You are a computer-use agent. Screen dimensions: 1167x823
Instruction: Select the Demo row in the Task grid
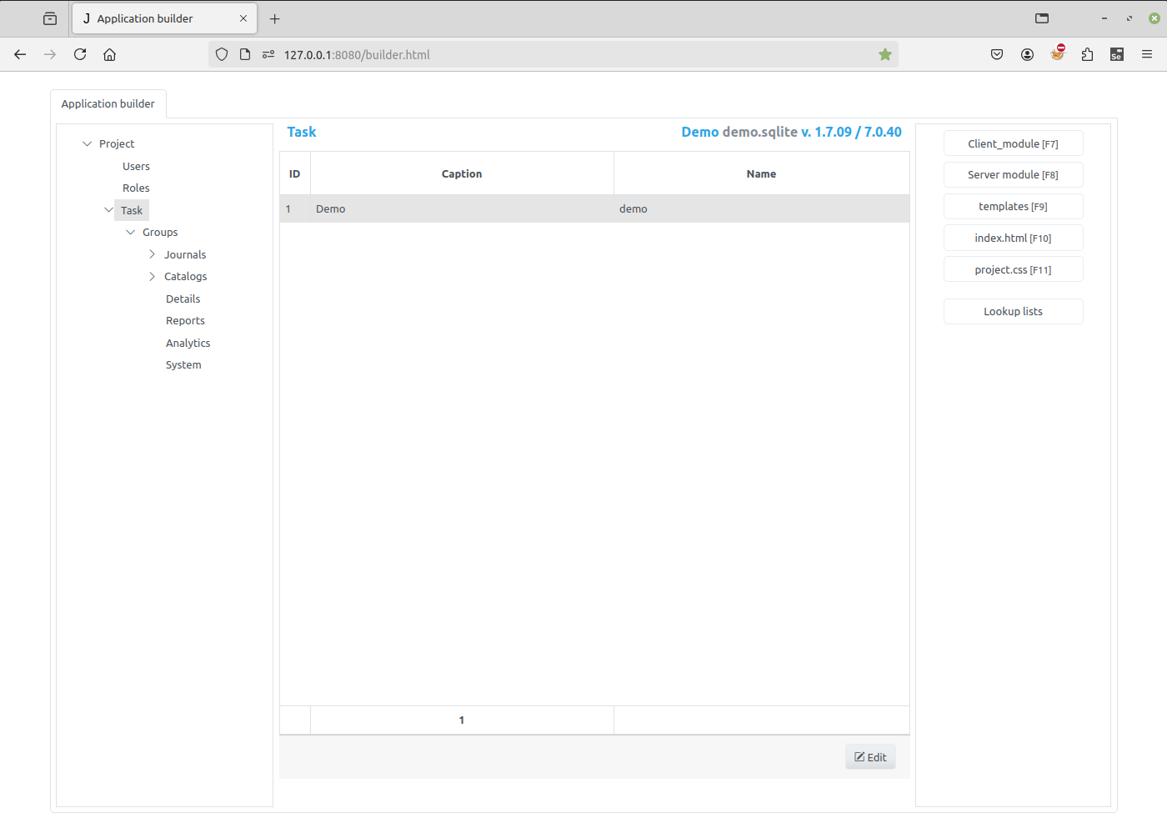pyautogui.click(x=461, y=208)
